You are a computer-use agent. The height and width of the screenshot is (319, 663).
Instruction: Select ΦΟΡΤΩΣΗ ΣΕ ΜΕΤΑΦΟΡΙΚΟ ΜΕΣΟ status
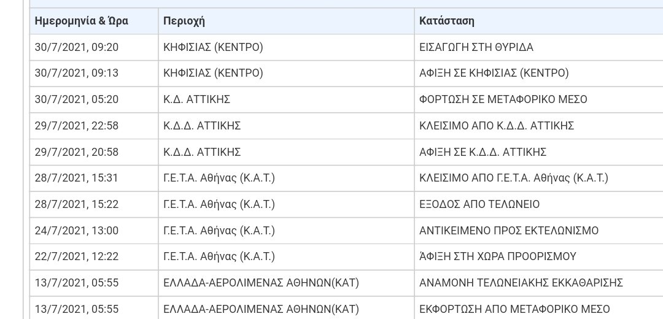coord(539,100)
